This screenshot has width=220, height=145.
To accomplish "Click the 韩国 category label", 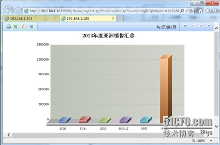I will pos(63,129).
